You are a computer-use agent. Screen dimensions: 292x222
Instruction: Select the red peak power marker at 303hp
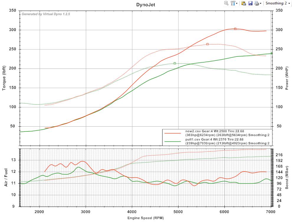[x=235, y=29]
